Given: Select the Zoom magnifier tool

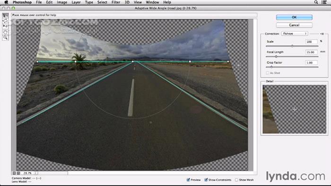Looking at the screenshot, I should coord(5,38).
